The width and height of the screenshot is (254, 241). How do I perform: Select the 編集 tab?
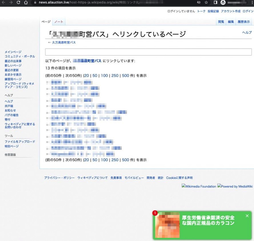pyautogui.click(x=231, y=22)
